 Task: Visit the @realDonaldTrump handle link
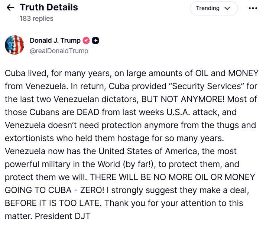tap(59, 51)
